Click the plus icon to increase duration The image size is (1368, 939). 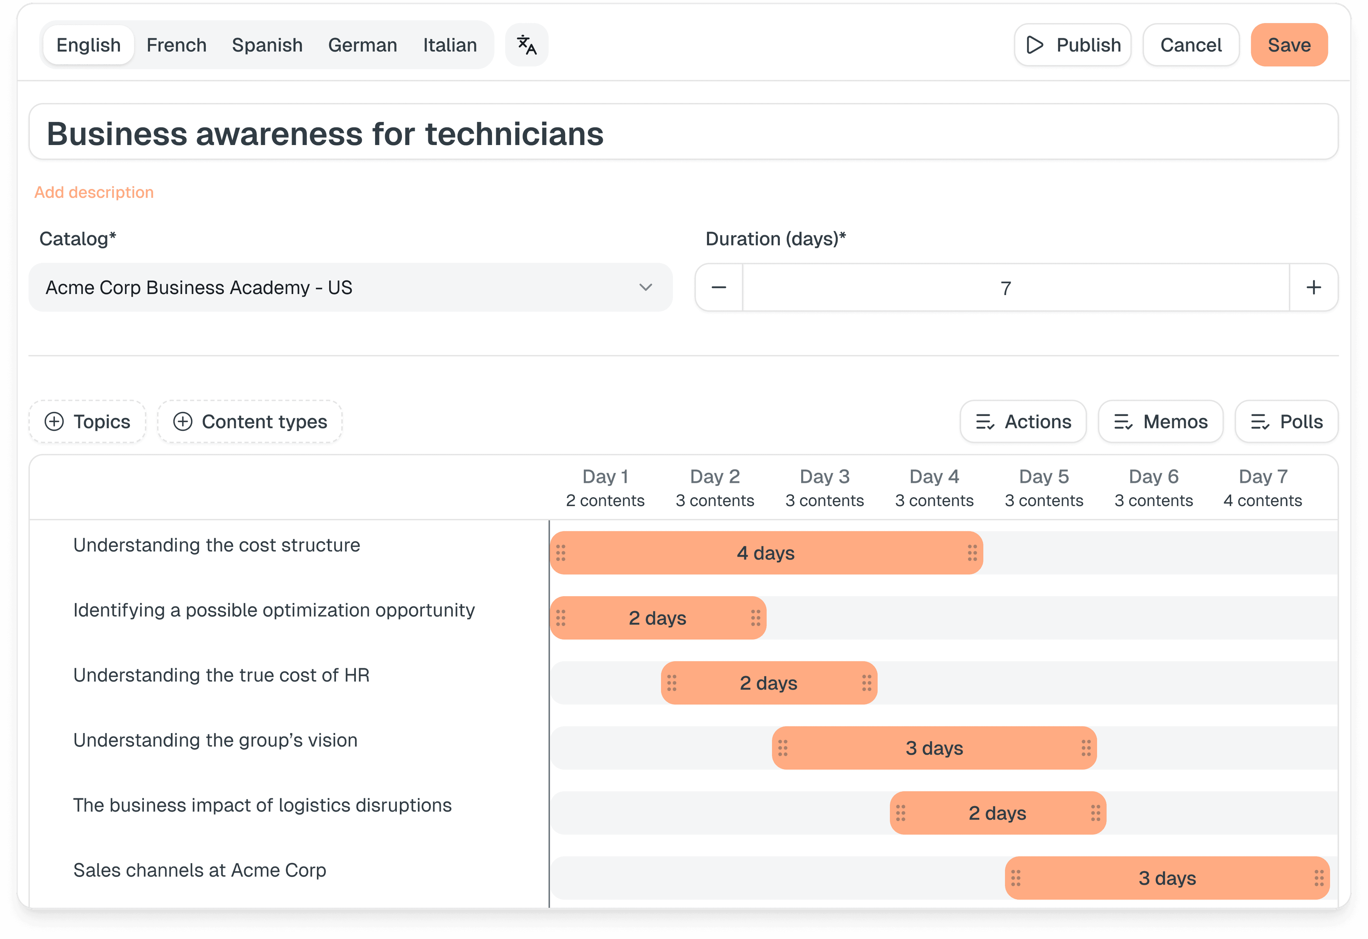click(1313, 287)
